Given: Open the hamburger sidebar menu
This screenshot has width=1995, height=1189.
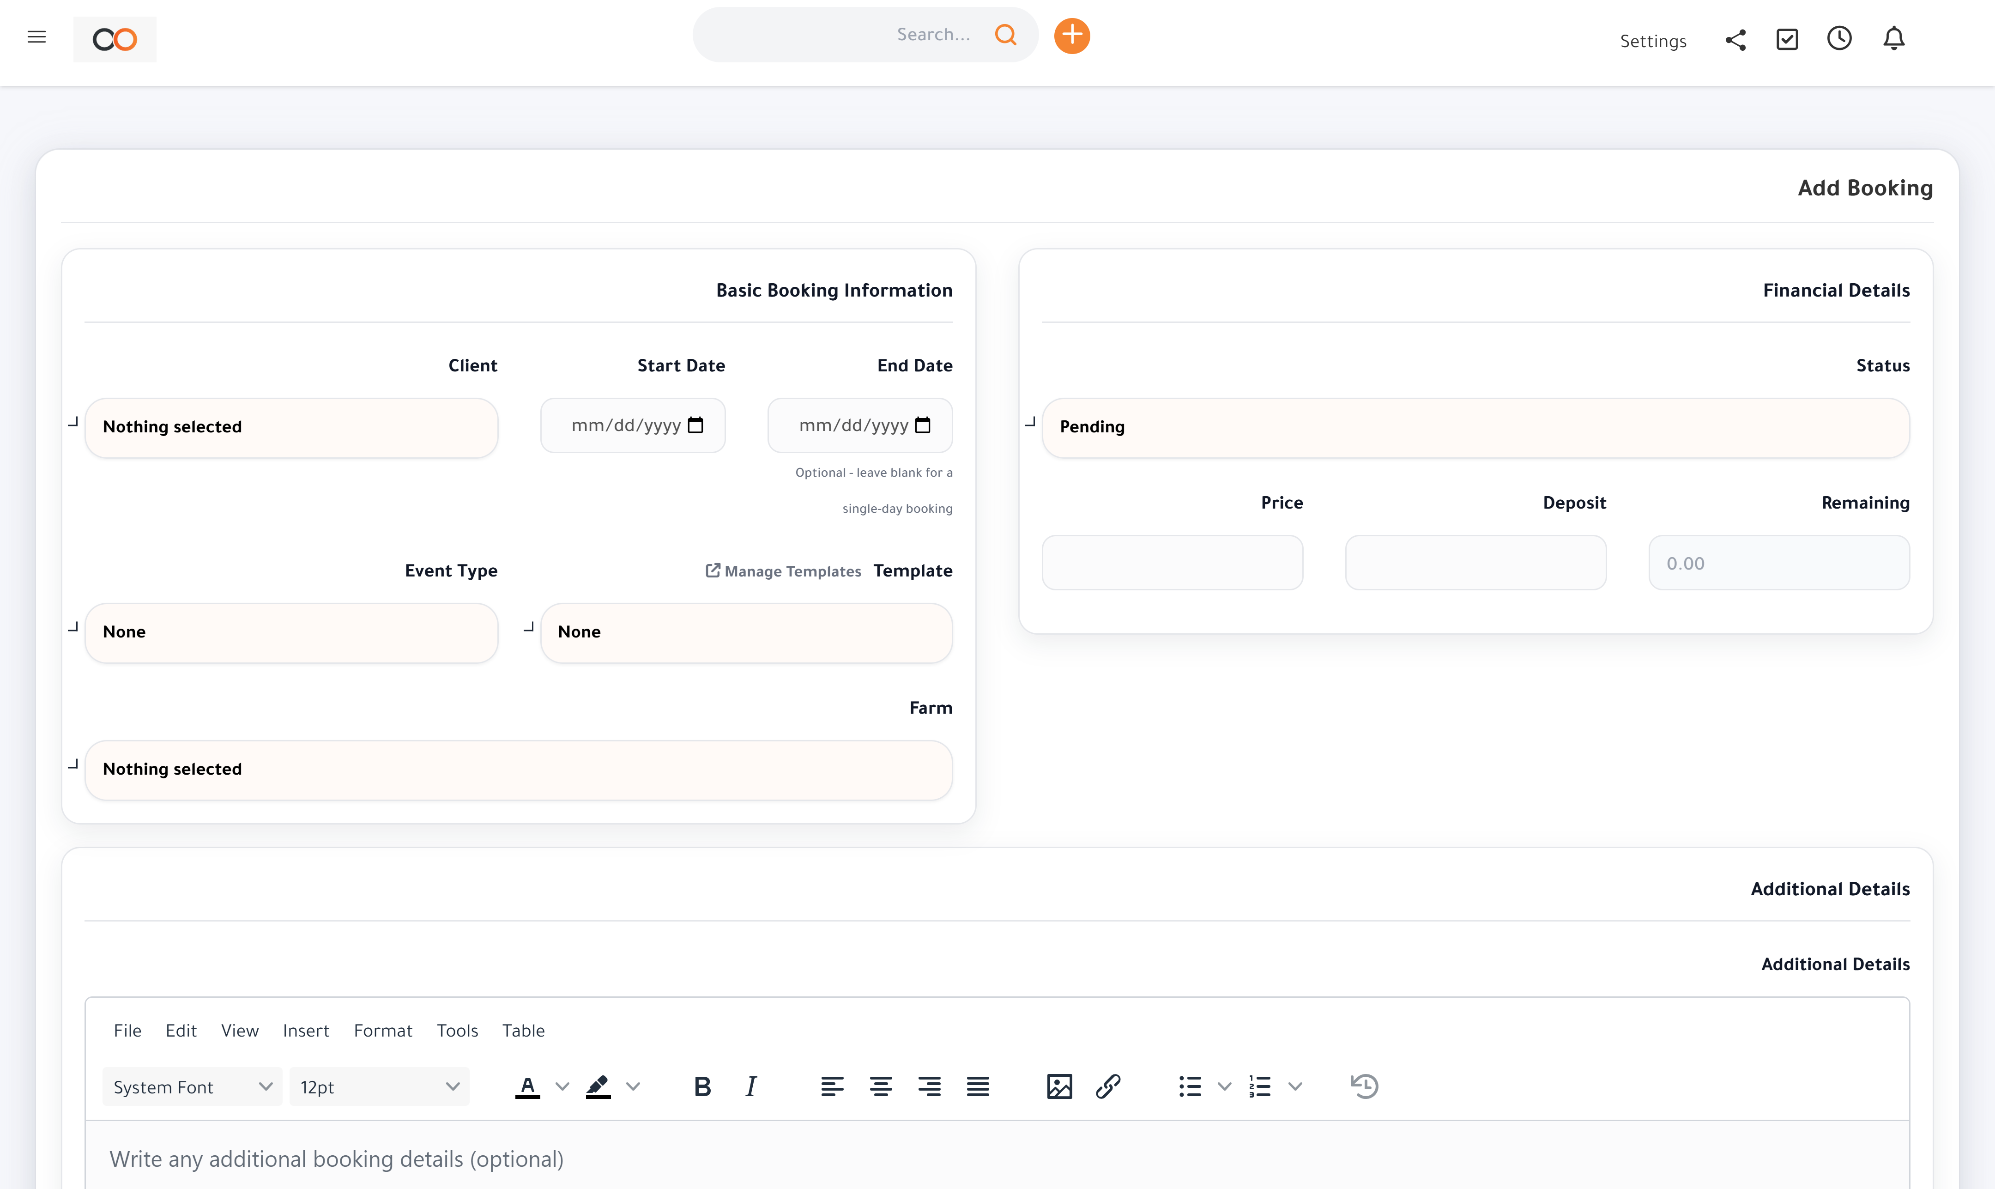Looking at the screenshot, I should click(x=37, y=37).
